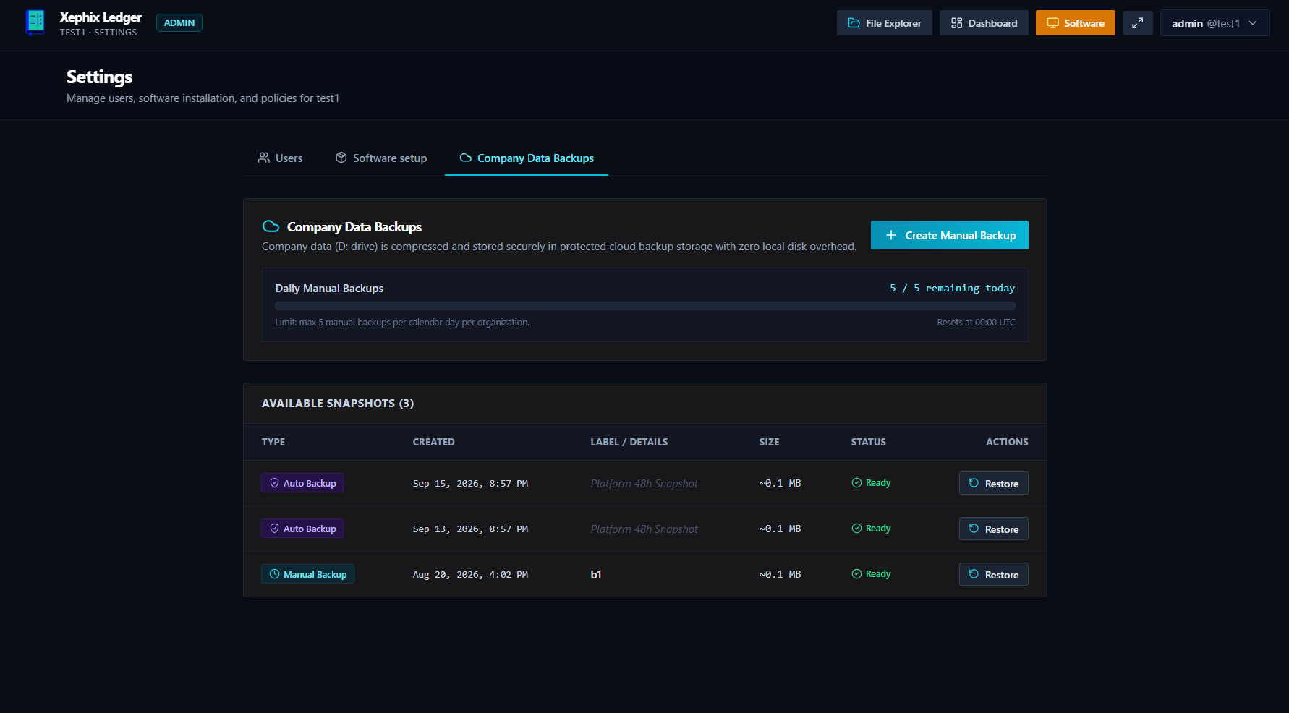Click 'Sep 15, 2026, 8:57 PM' date
The image size is (1289, 713).
click(470, 484)
